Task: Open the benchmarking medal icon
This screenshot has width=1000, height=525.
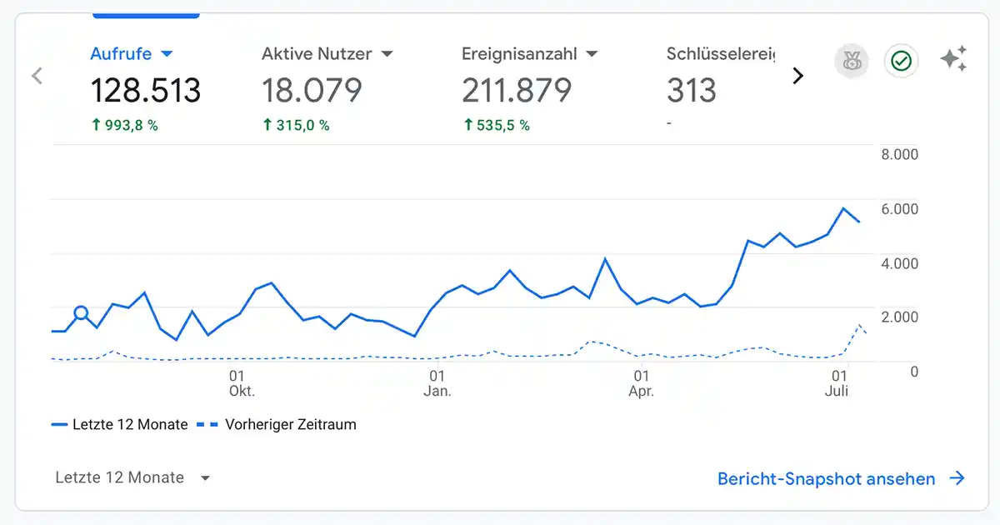Action: 851,61
